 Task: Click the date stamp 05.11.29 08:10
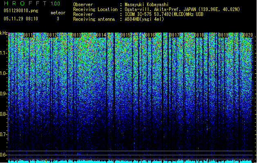[21, 19]
